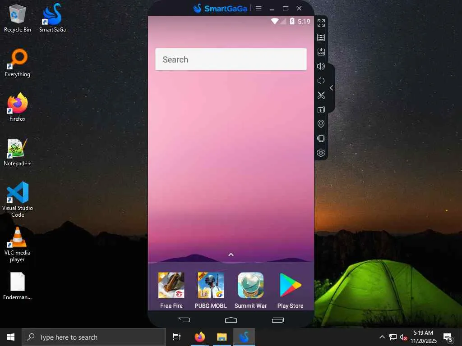Open Task View from taskbar

[177, 337]
